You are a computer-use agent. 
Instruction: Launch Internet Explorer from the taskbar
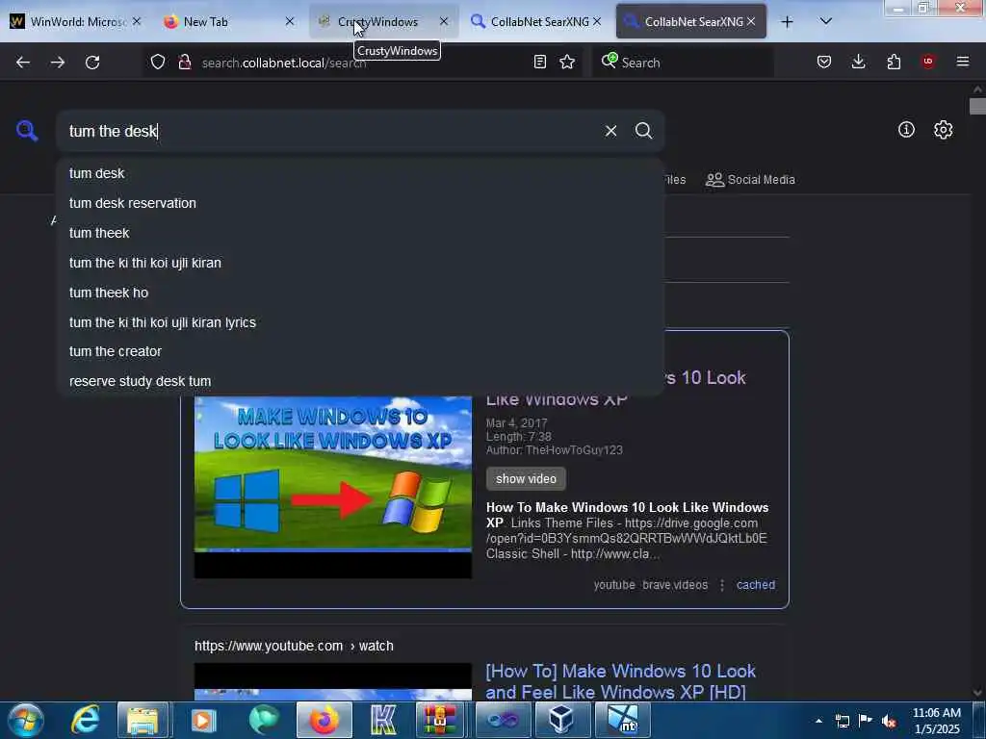coord(86,720)
